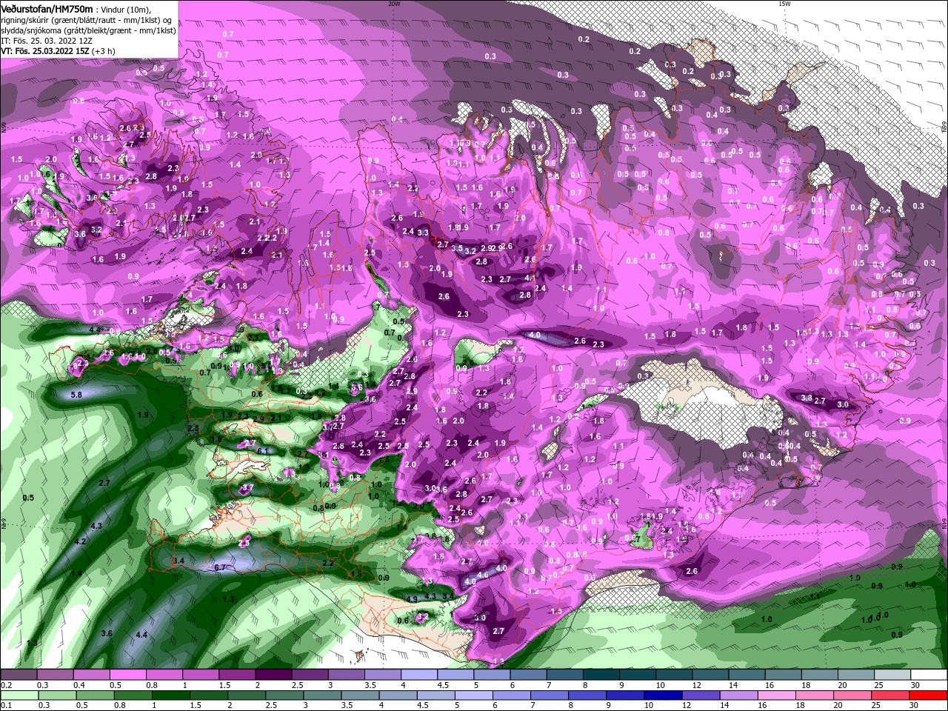Screen dimensions: 948x711
Task: Click the light pink swatch between 16 and 18 on the rain scale
Action: coord(776,695)
